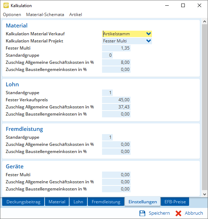Image resolution: width=208 pixels, height=219 pixels.
Task: Switch to the Fremdleistung tab
Action: pyautogui.click(x=106, y=202)
